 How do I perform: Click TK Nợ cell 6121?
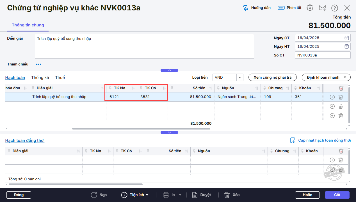(122, 97)
